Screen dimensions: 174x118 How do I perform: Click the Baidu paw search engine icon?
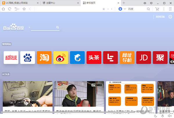[120, 9]
